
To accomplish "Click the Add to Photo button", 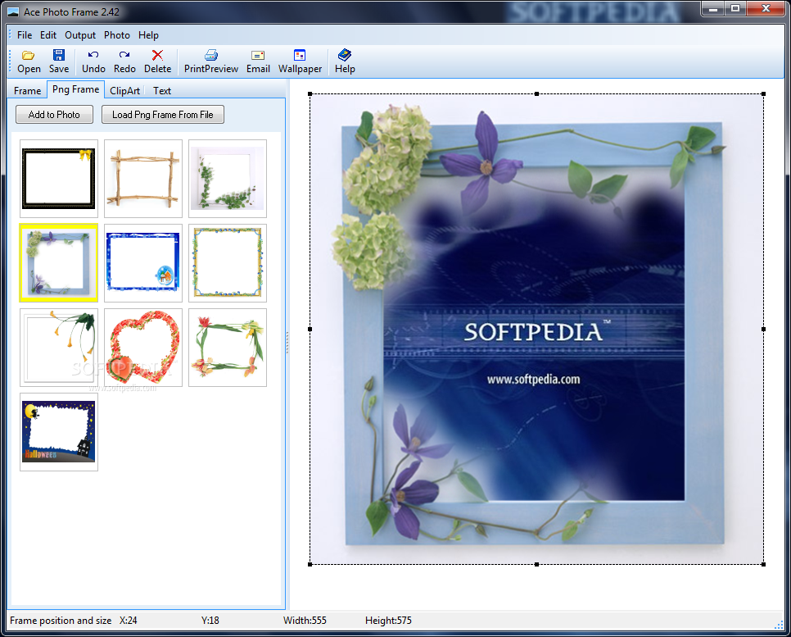I will pos(54,114).
